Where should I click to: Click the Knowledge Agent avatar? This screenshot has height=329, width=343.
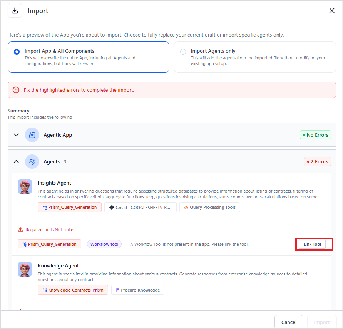25,269
